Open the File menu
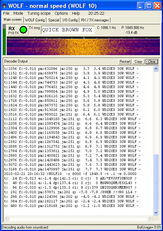Image resolution: width=163 pixels, height=231 pixels. [x=6, y=13]
